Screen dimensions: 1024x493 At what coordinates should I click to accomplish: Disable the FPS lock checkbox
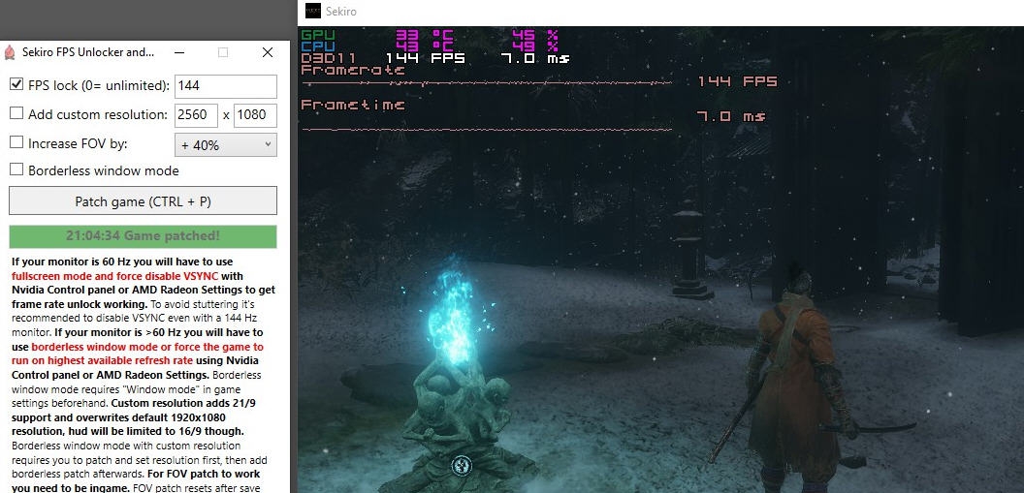(x=16, y=85)
